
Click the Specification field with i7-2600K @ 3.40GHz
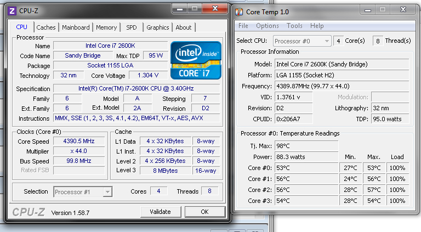pos(136,89)
